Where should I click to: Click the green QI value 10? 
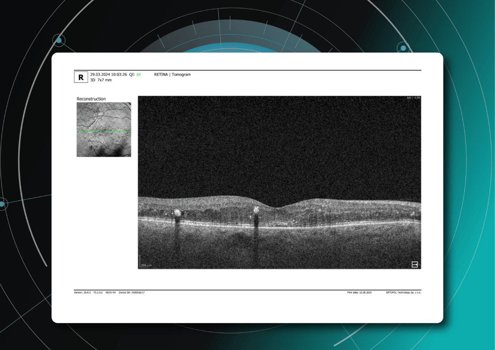coord(138,74)
